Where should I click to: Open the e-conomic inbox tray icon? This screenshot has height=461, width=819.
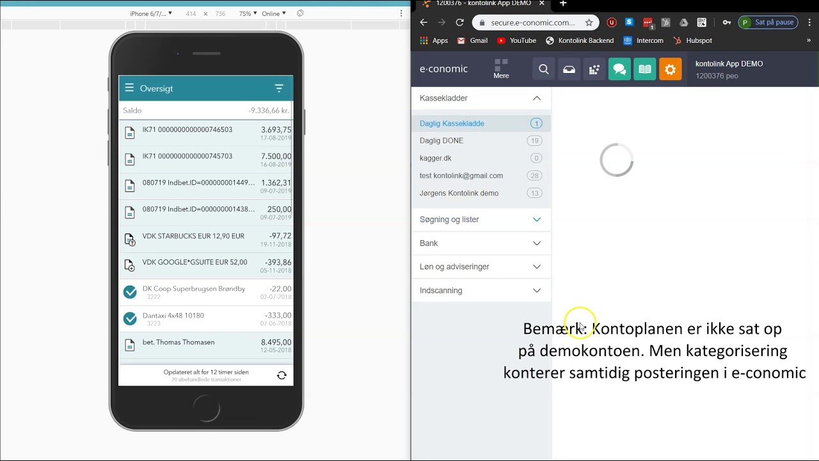pyautogui.click(x=569, y=69)
